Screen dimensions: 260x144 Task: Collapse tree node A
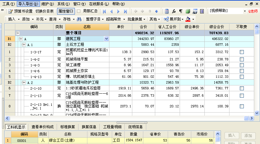(x=21, y=39)
